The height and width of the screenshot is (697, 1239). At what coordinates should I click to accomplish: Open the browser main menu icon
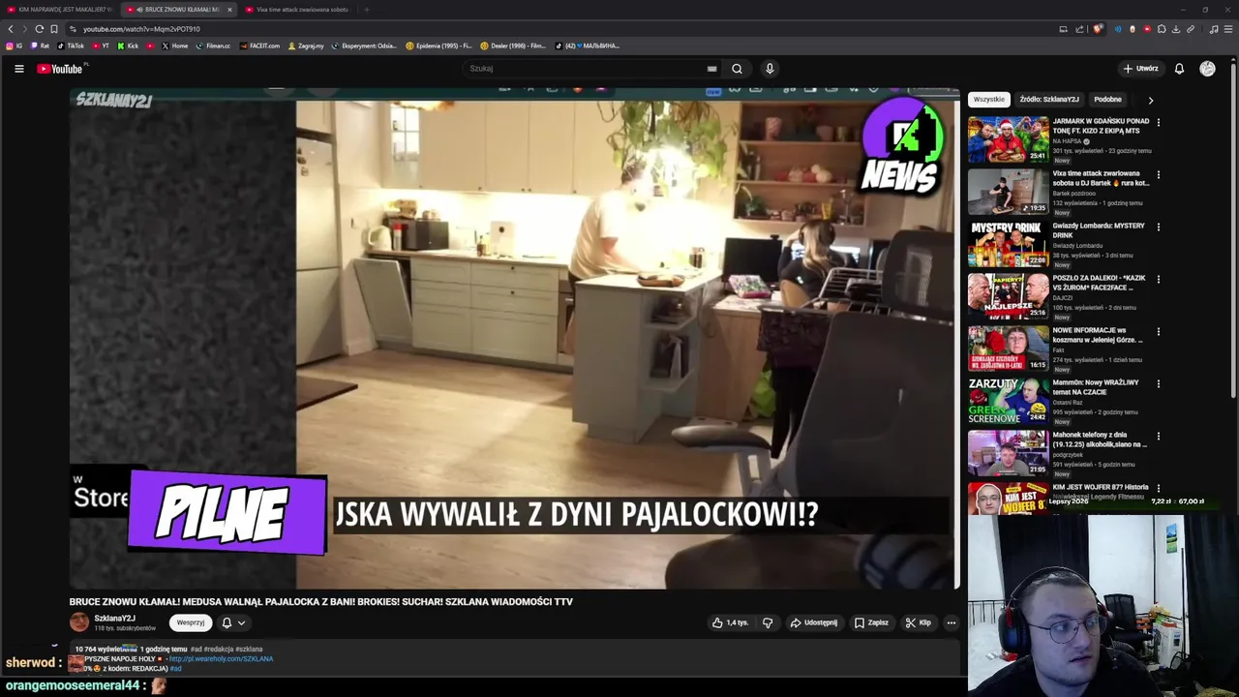tap(1228, 29)
